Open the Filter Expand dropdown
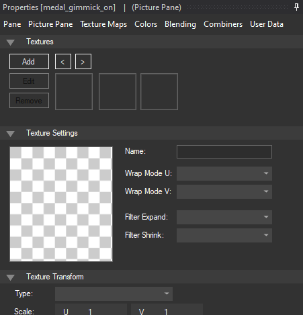 224,217
